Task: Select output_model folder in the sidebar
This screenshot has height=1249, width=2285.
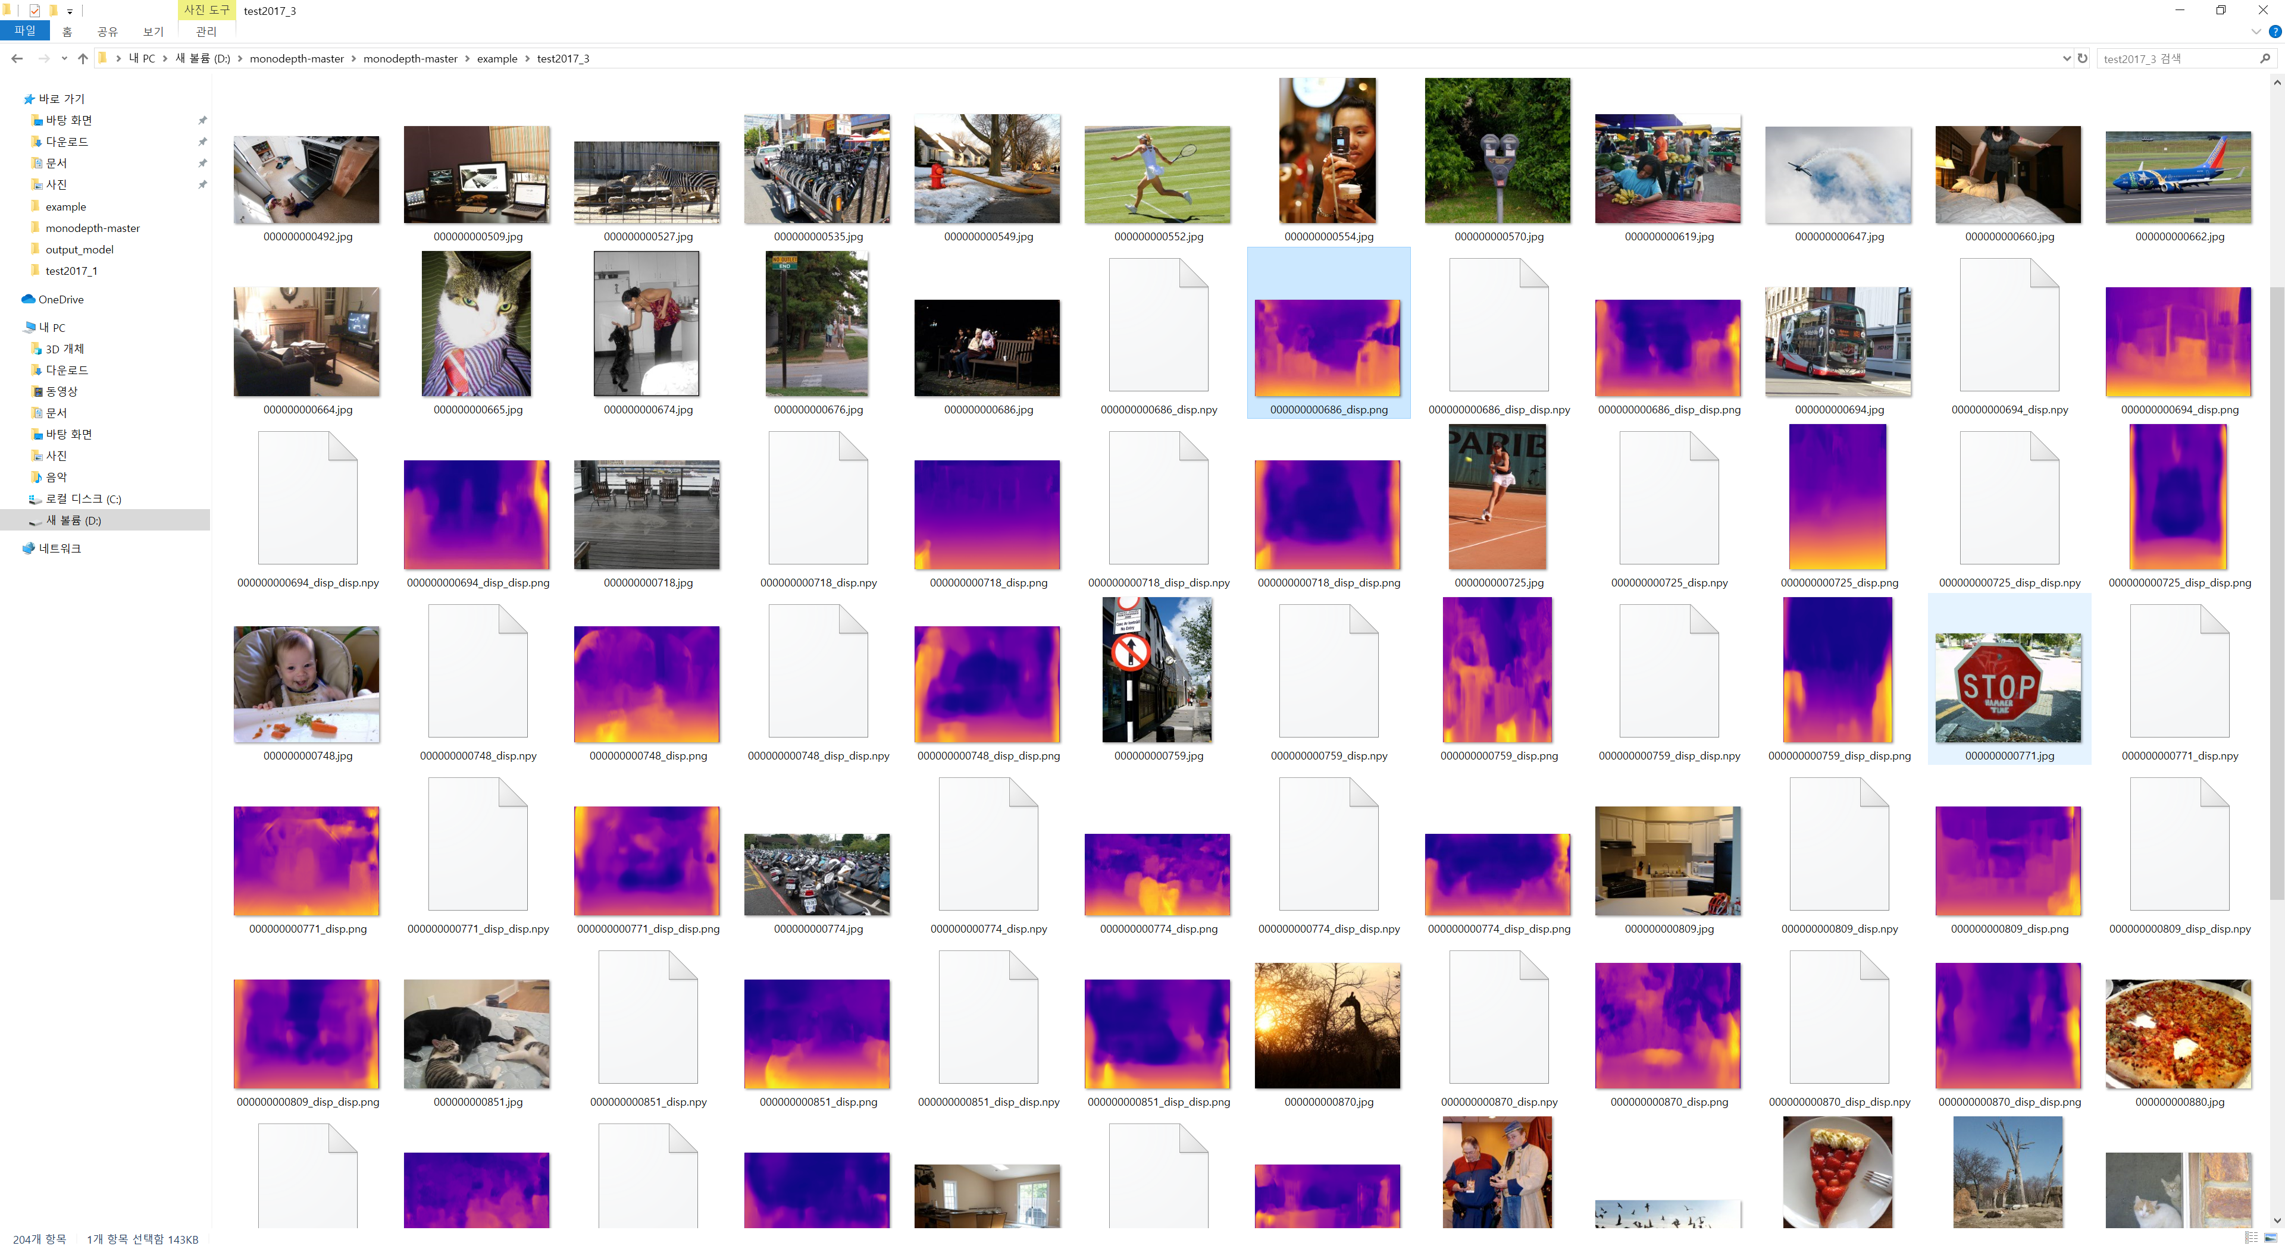Action: click(79, 250)
